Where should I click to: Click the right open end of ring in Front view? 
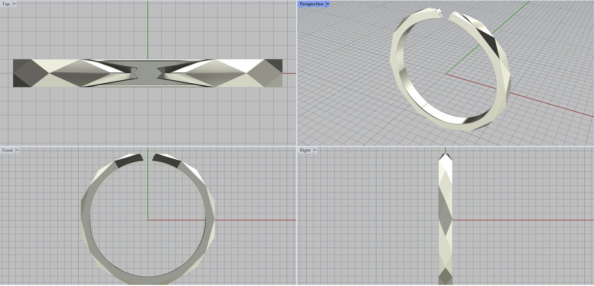(166, 160)
